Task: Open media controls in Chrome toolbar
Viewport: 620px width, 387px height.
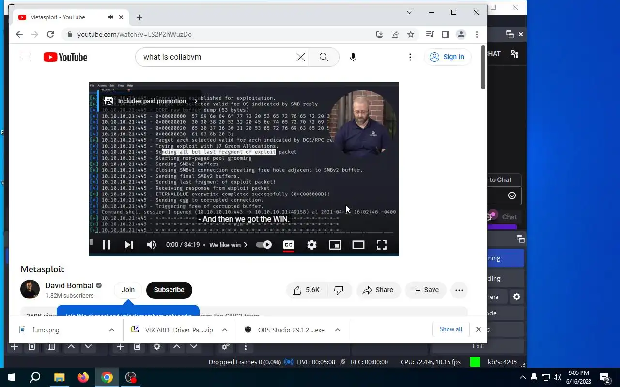Action: pos(430,34)
